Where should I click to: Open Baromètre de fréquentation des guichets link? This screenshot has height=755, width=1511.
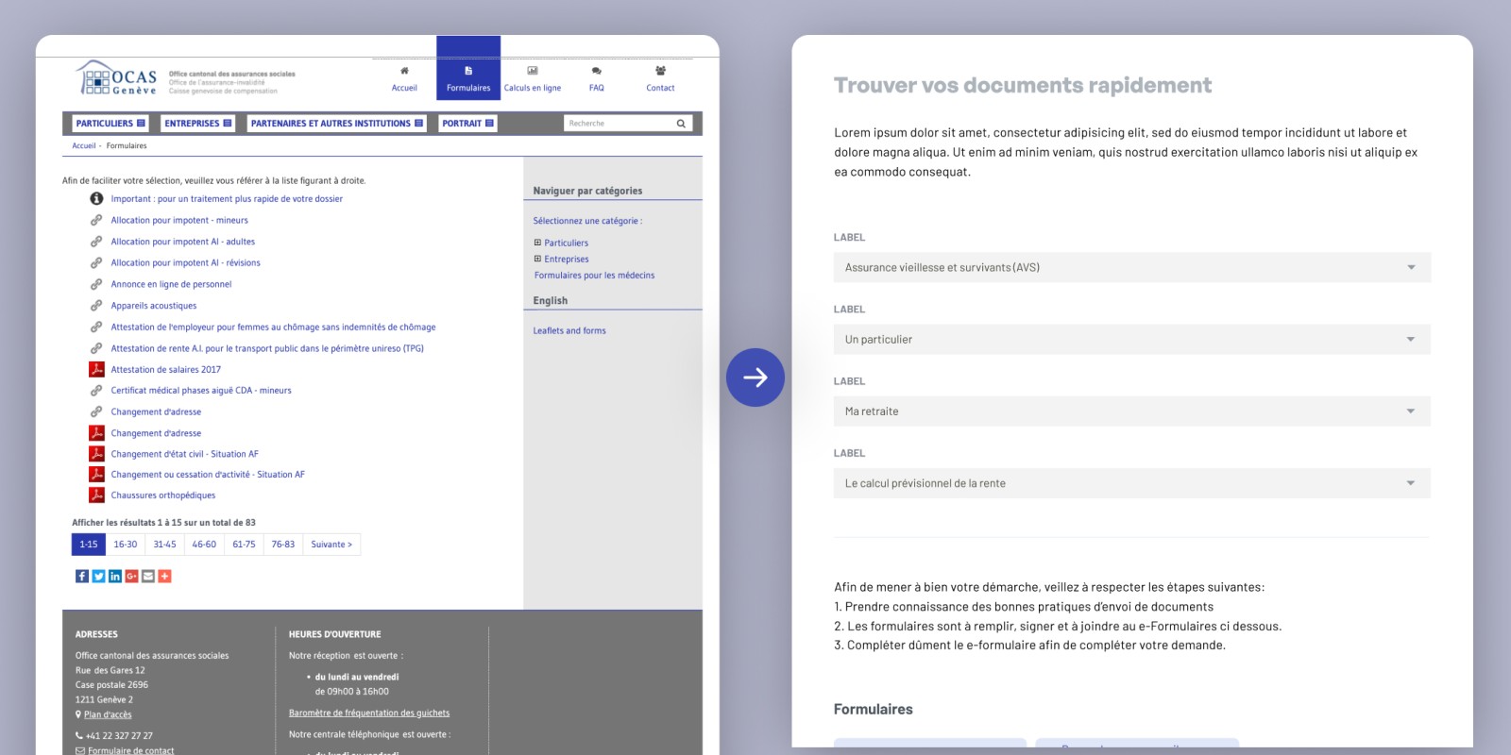(369, 713)
